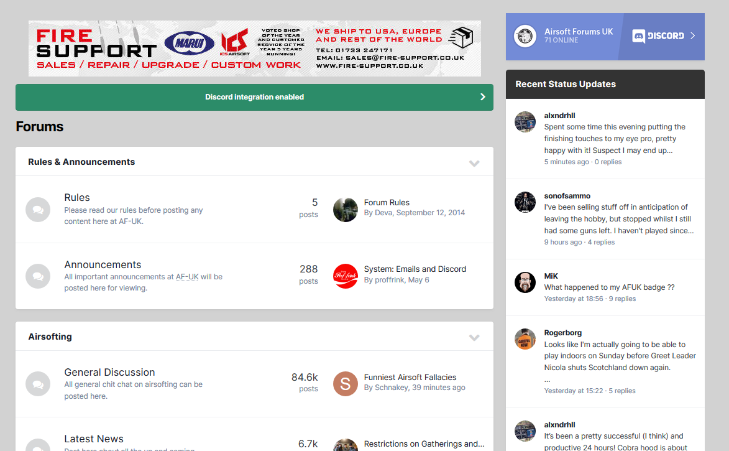Open the Forum Rules topic
This screenshot has width=729, height=451.
pyautogui.click(x=387, y=202)
